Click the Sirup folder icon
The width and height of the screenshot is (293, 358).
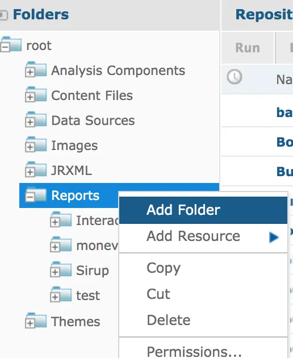point(61,269)
